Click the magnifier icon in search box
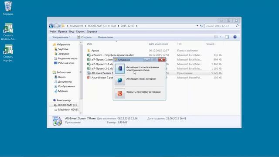Screen dimensions: 279x157 pos(237,26)
